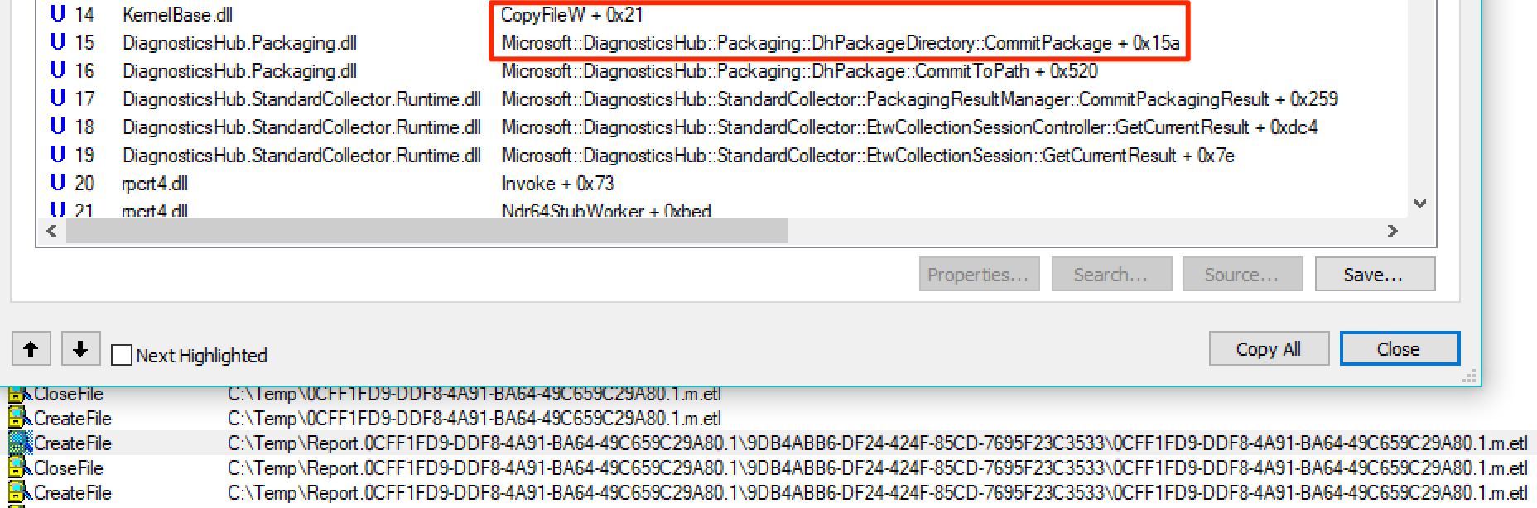Click DhPackageDirectory::CommitPackage + 0x15a location
This screenshot has width=1537, height=508.
[841, 43]
